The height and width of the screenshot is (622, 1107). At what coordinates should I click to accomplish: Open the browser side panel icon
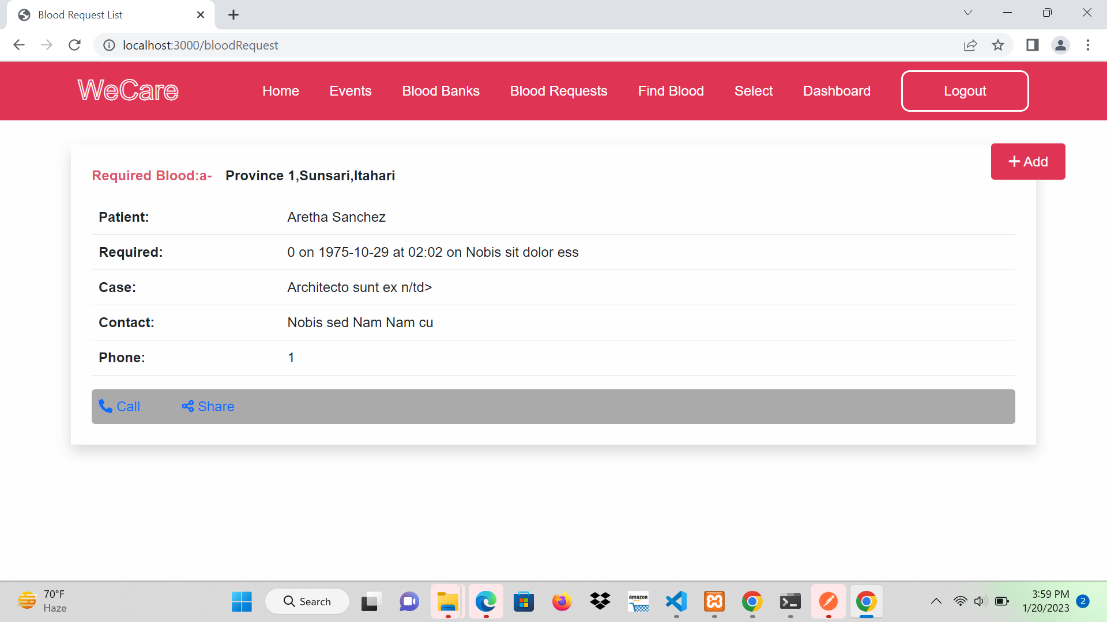click(1032, 45)
